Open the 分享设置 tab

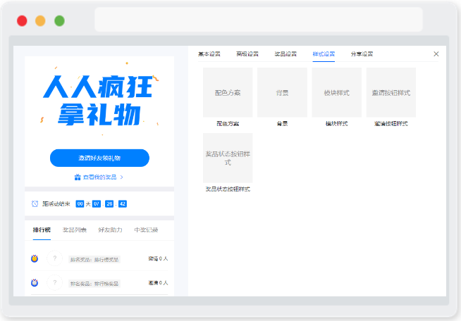click(x=362, y=54)
